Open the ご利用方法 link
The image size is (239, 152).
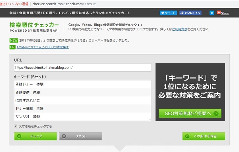[180, 29]
